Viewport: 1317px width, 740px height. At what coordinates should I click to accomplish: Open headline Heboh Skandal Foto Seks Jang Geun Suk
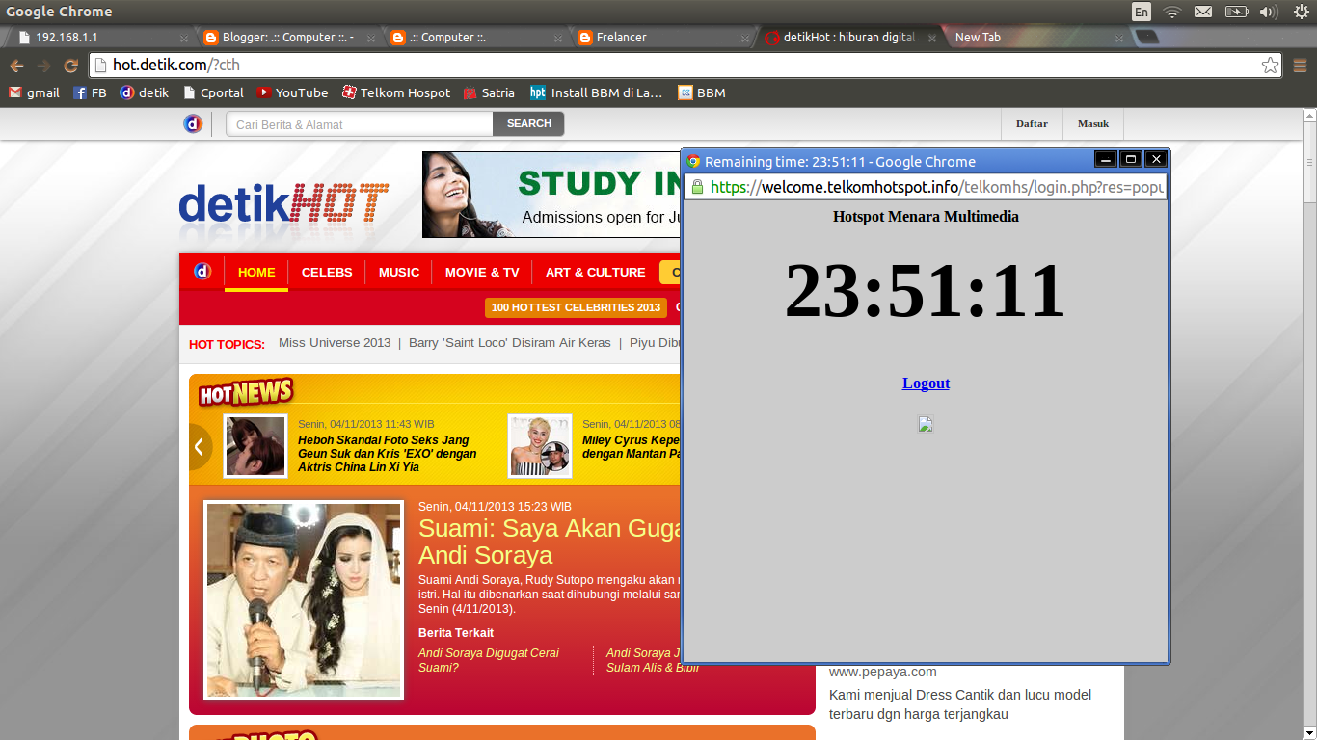[388, 453]
